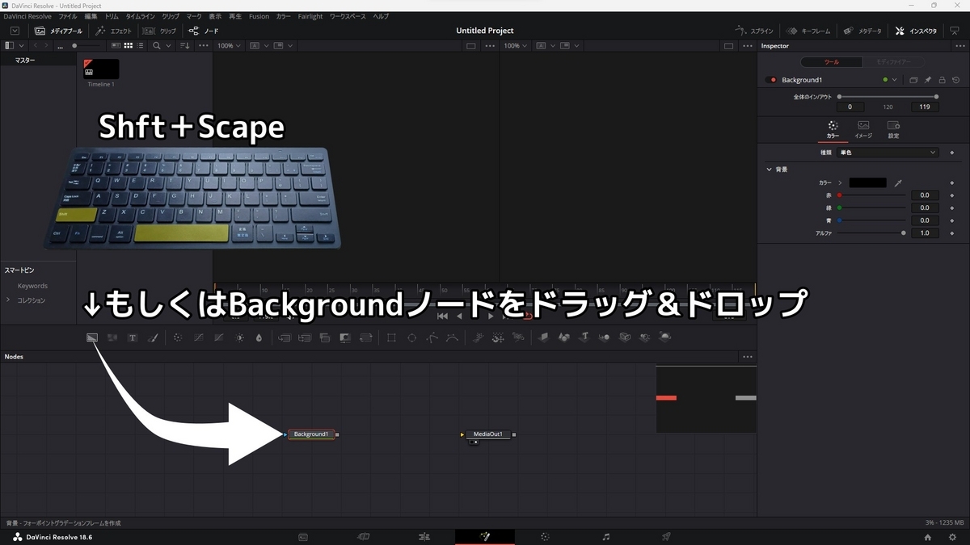Open the スプライン editor

pyautogui.click(x=754, y=31)
